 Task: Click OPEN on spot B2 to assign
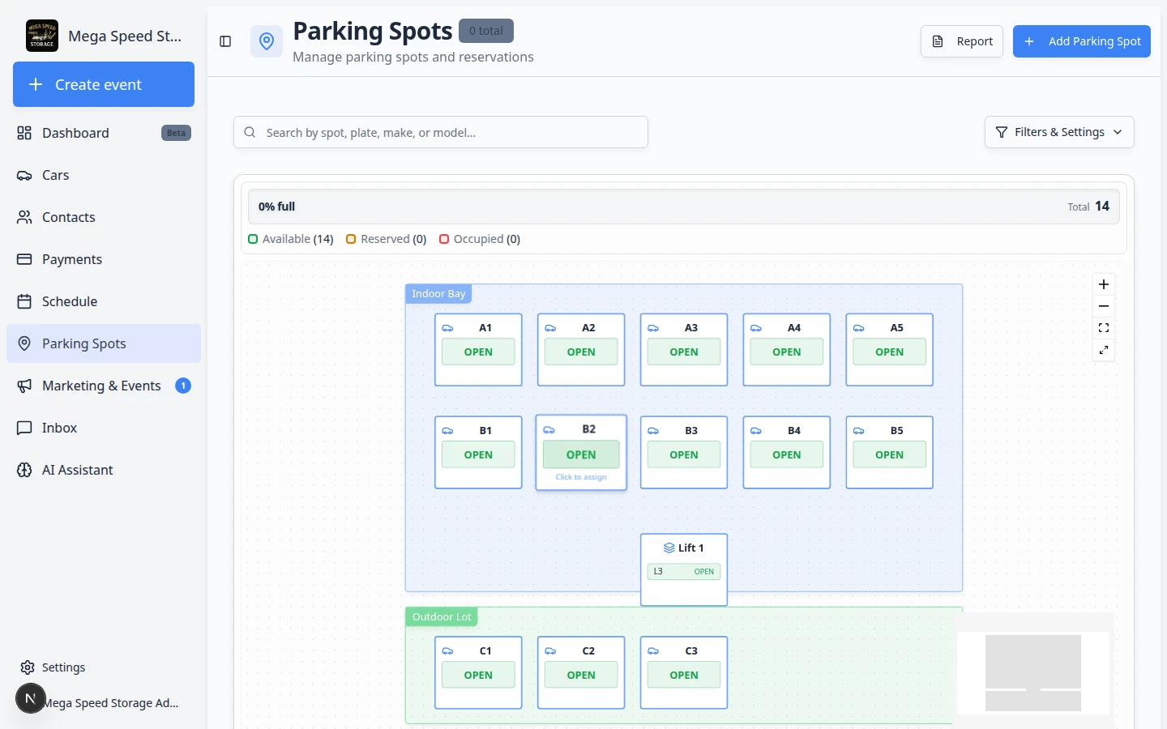[581, 454]
